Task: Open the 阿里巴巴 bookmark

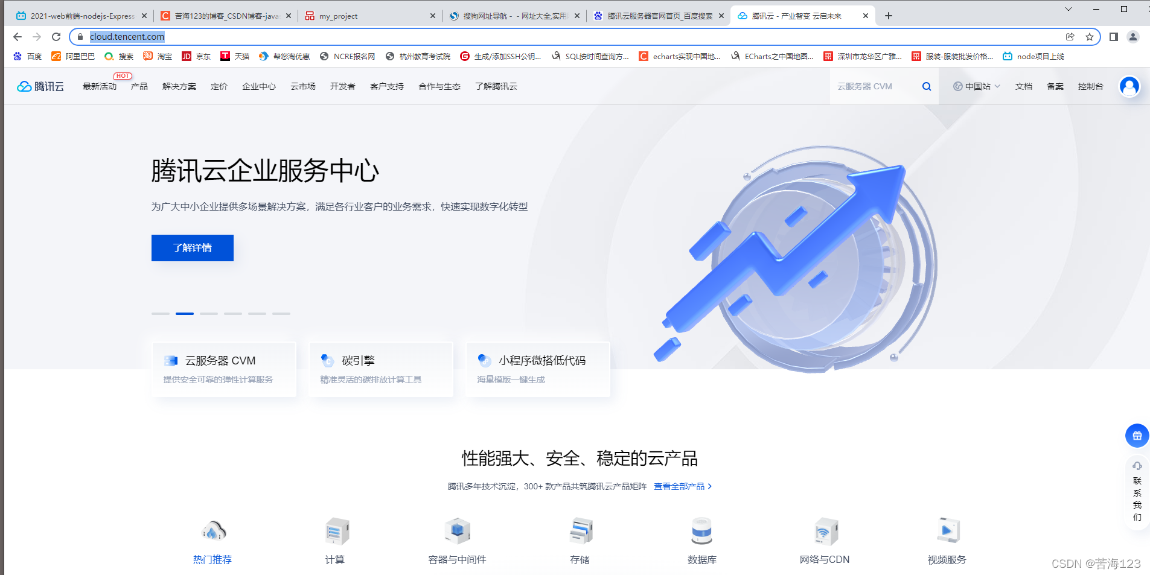Action: point(73,56)
